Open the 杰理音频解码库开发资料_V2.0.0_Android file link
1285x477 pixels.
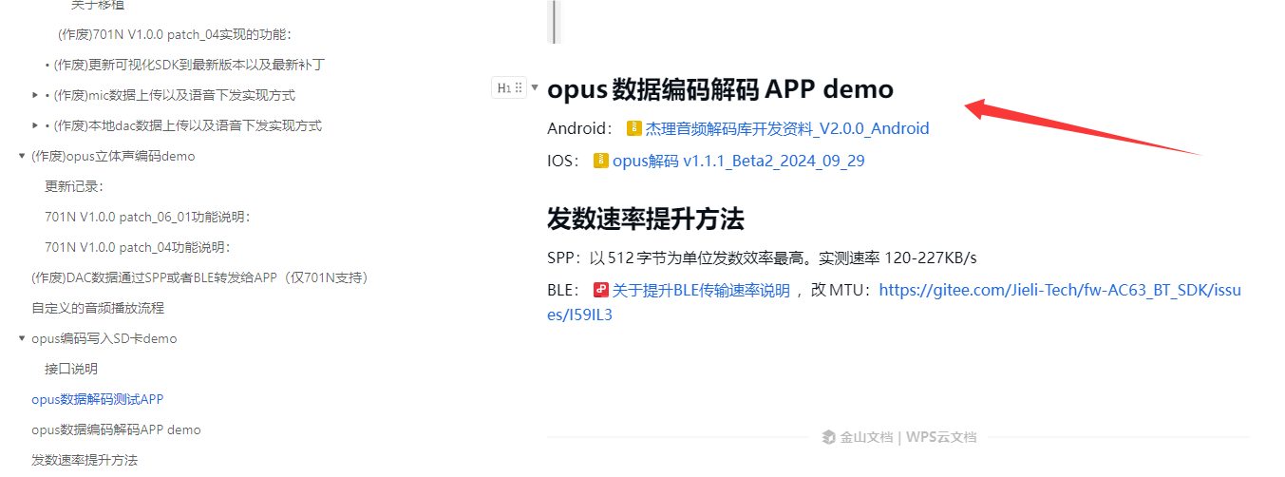coord(787,128)
